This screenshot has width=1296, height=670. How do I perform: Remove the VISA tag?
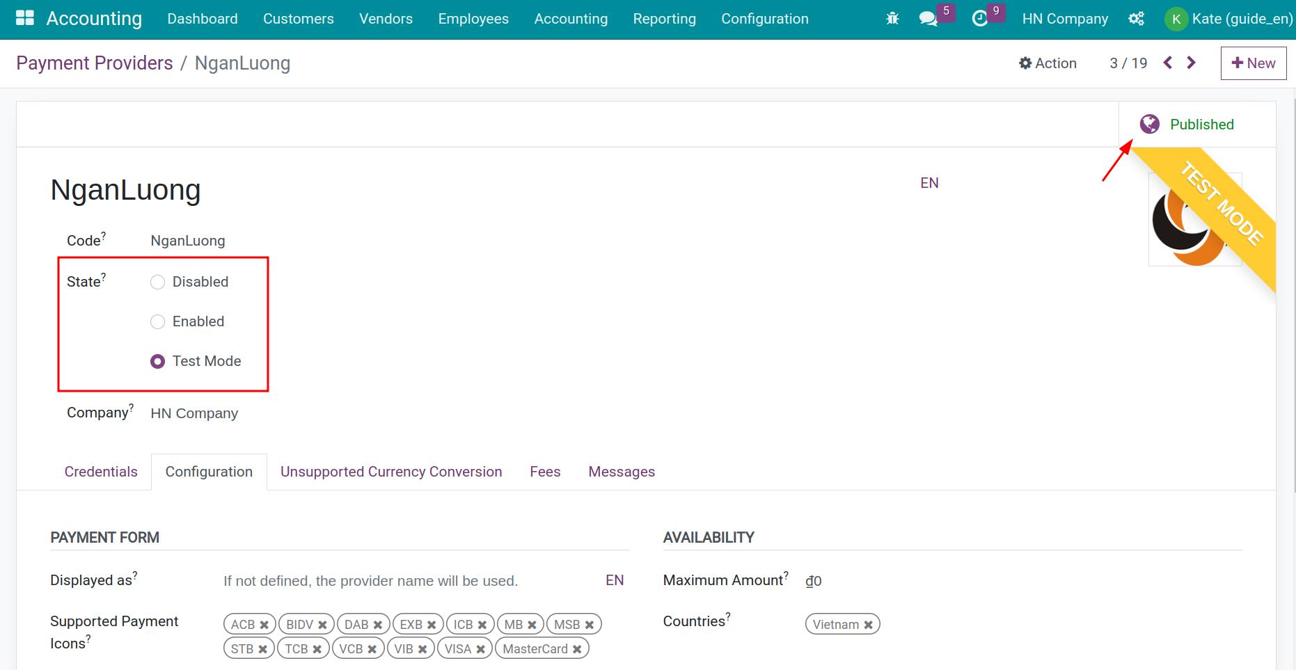click(x=480, y=649)
